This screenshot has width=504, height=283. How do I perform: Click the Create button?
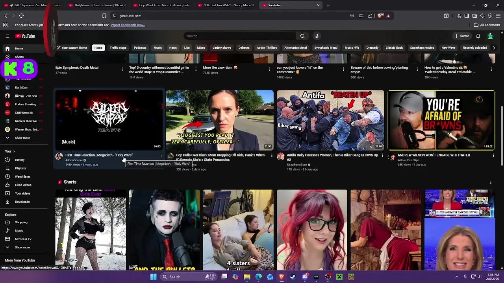click(x=461, y=36)
